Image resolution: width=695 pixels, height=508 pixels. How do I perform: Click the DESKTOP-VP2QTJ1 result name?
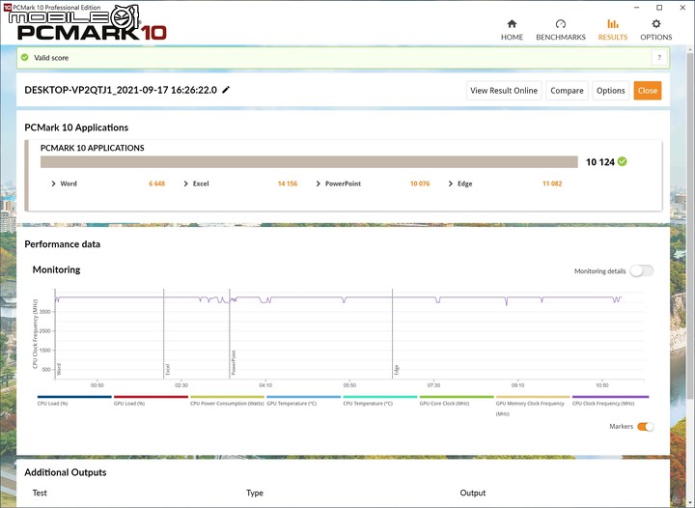click(x=121, y=90)
